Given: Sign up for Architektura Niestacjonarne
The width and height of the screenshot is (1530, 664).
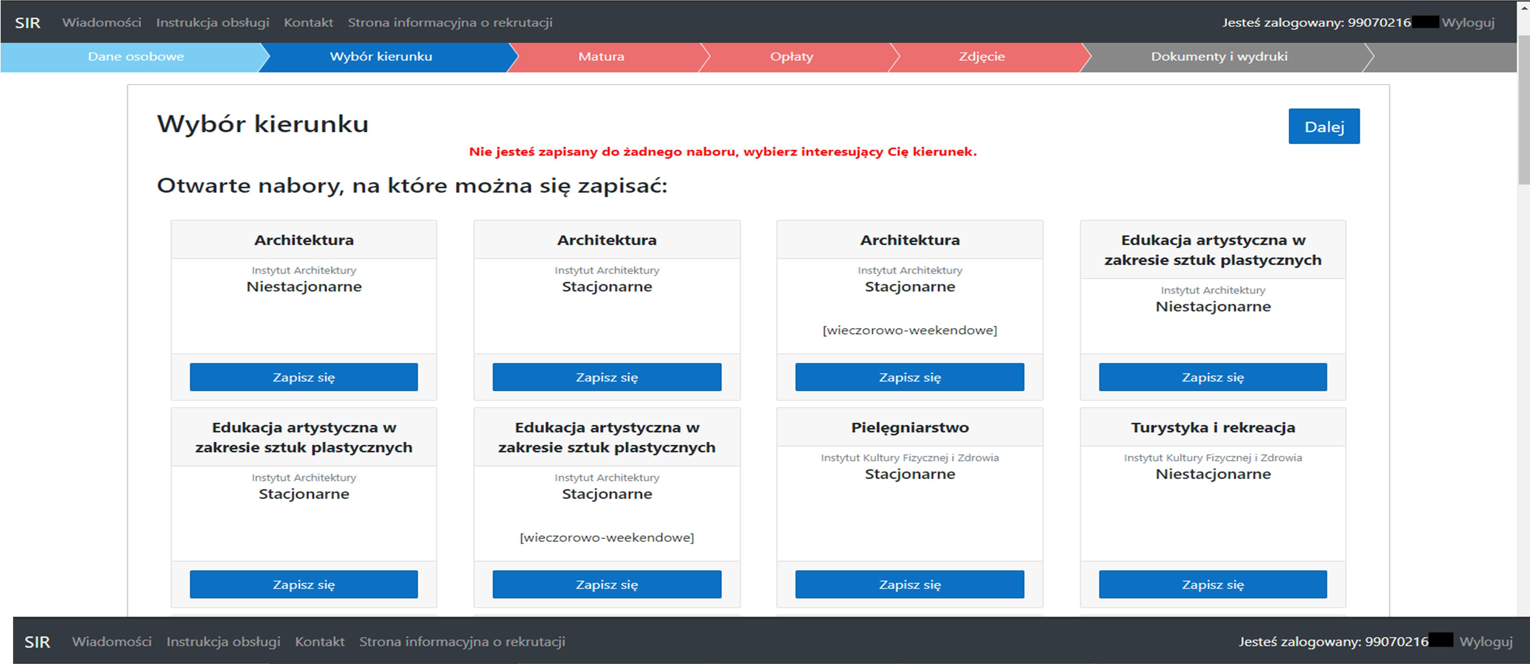Looking at the screenshot, I should click(x=304, y=377).
